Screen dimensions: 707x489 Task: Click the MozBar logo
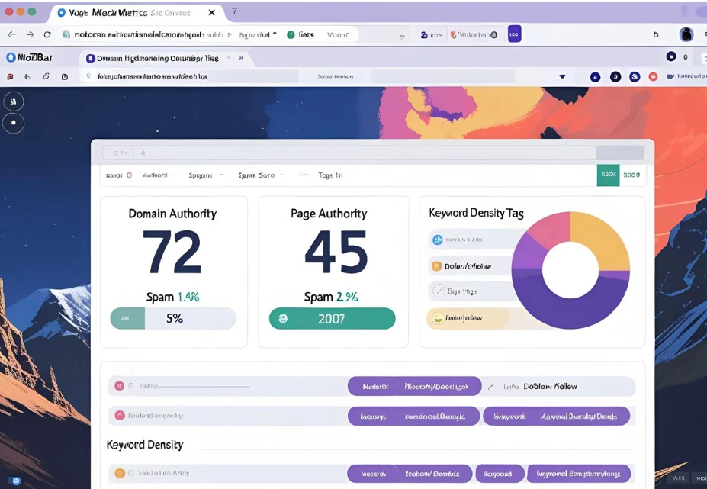pos(29,57)
